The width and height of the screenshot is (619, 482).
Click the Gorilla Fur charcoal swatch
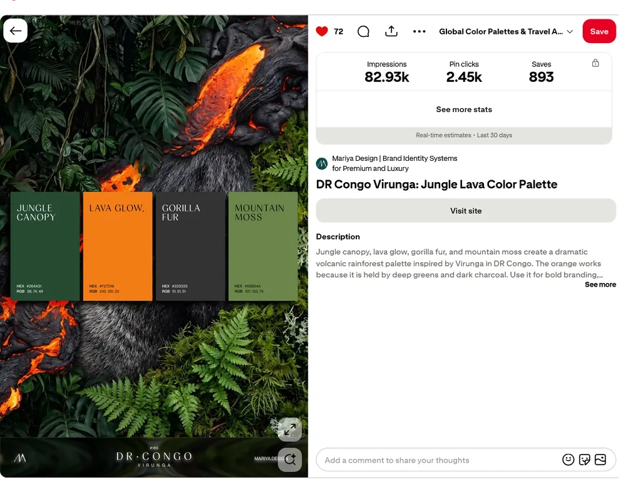(190, 246)
